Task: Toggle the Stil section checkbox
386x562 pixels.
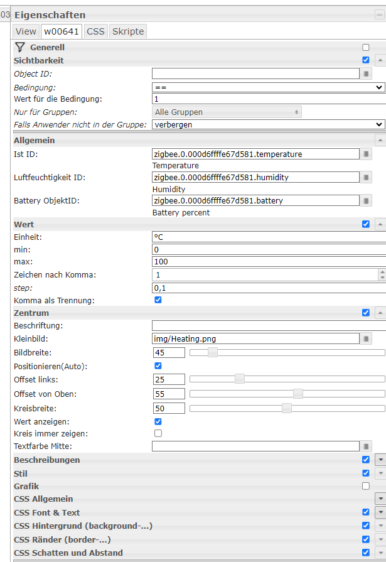Action: pos(365,473)
